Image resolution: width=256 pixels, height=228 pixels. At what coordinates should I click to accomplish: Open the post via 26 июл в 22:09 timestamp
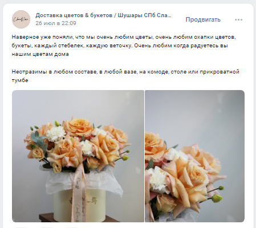coord(56,23)
